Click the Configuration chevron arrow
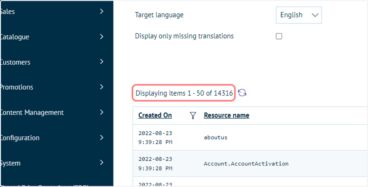Screen dimensions: 368x187 tap(102, 137)
